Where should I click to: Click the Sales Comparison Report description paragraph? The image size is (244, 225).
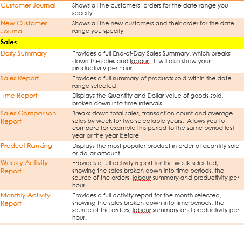153,124
